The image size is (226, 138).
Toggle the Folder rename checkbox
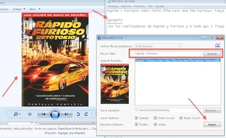pos(136,124)
